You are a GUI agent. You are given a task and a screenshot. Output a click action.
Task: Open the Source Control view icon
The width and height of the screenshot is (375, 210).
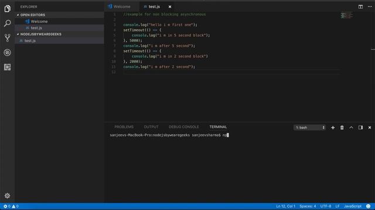pyautogui.click(x=7, y=38)
